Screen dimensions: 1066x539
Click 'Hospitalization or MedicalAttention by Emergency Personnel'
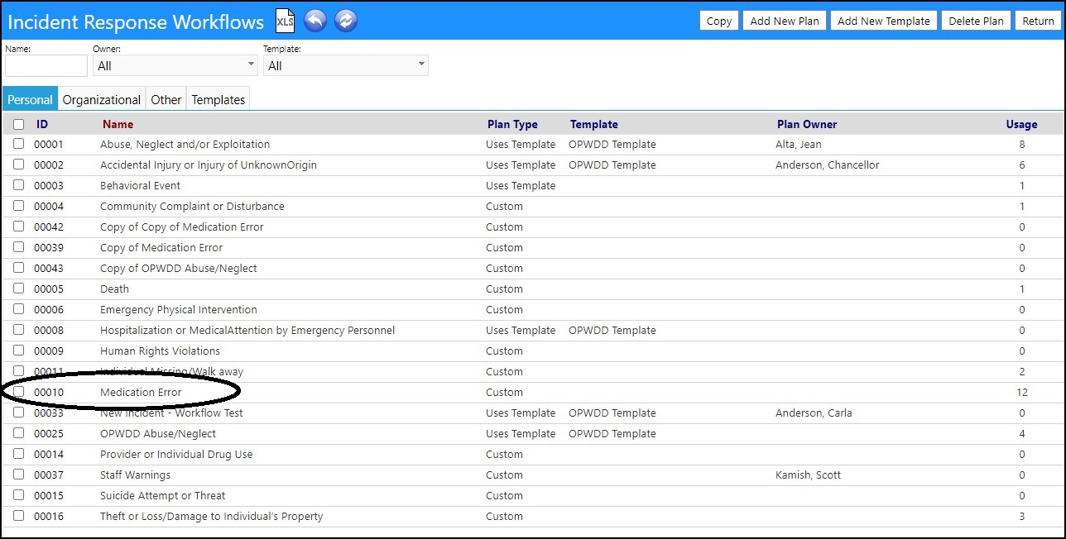point(247,330)
